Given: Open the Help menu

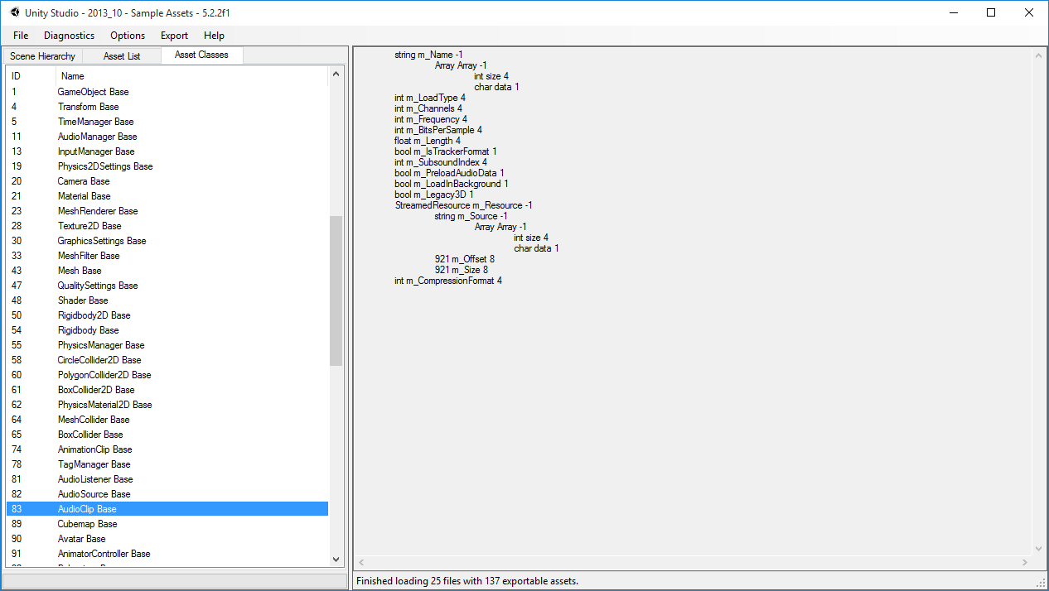Looking at the screenshot, I should tap(214, 36).
